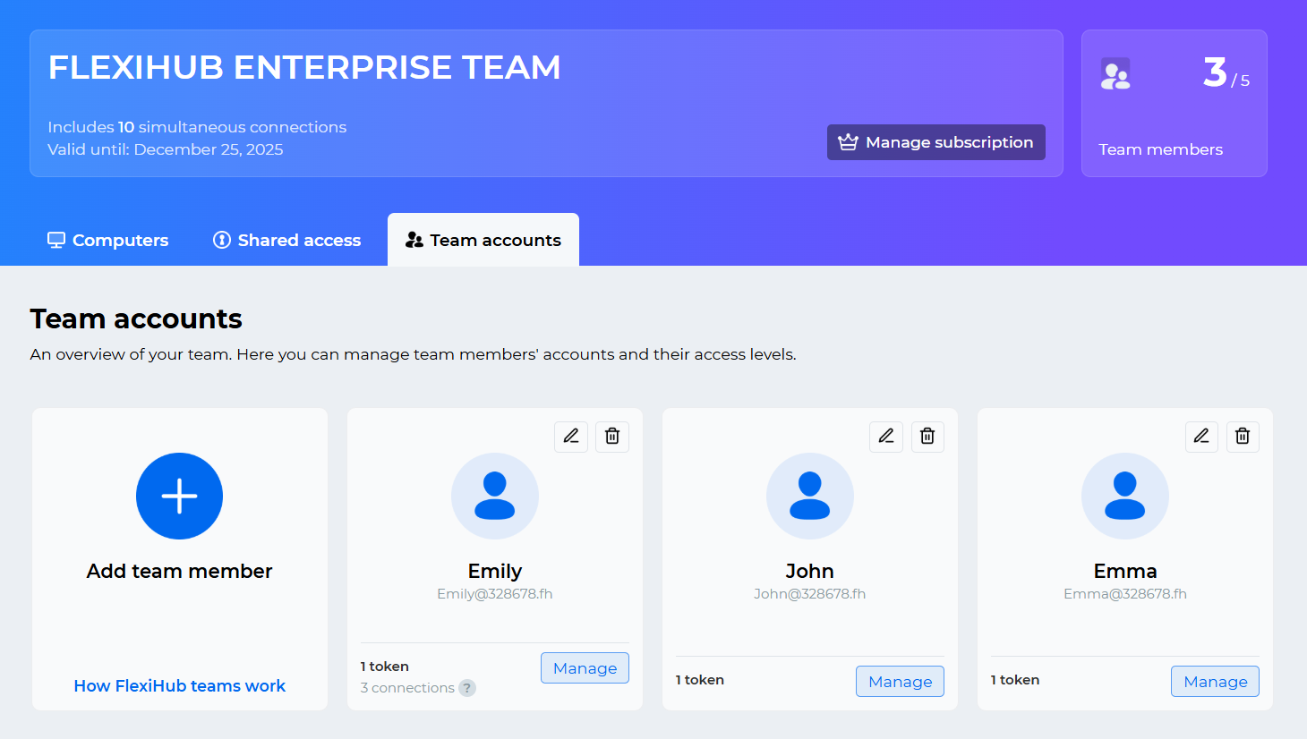Screen dimensions: 1307x739
Task: Click the Manage subscription button
Action: pyautogui.click(x=936, y=142)
